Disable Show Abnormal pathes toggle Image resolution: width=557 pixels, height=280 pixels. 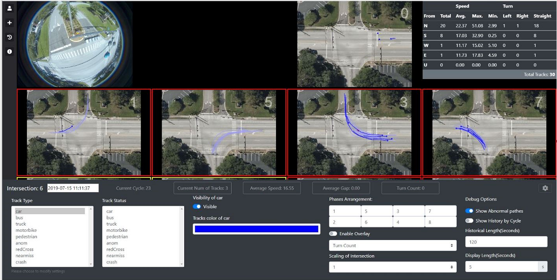469,211
